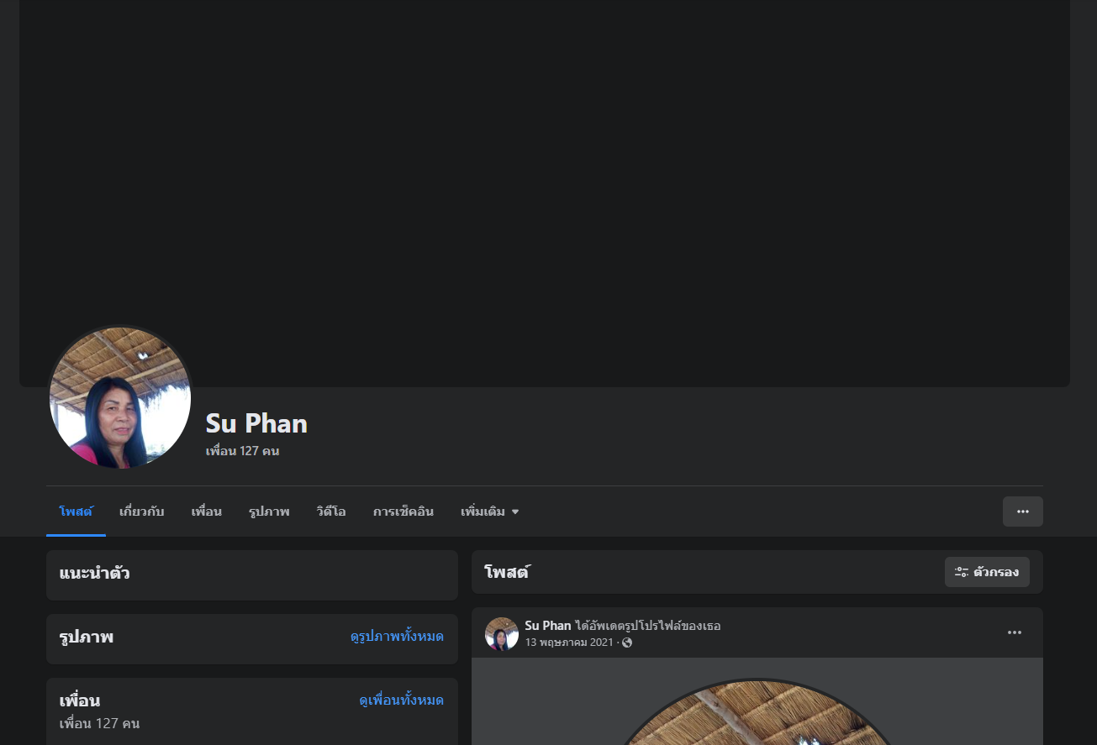Switch to the โพสต์ tab
1097x745 pixels.
76,512
